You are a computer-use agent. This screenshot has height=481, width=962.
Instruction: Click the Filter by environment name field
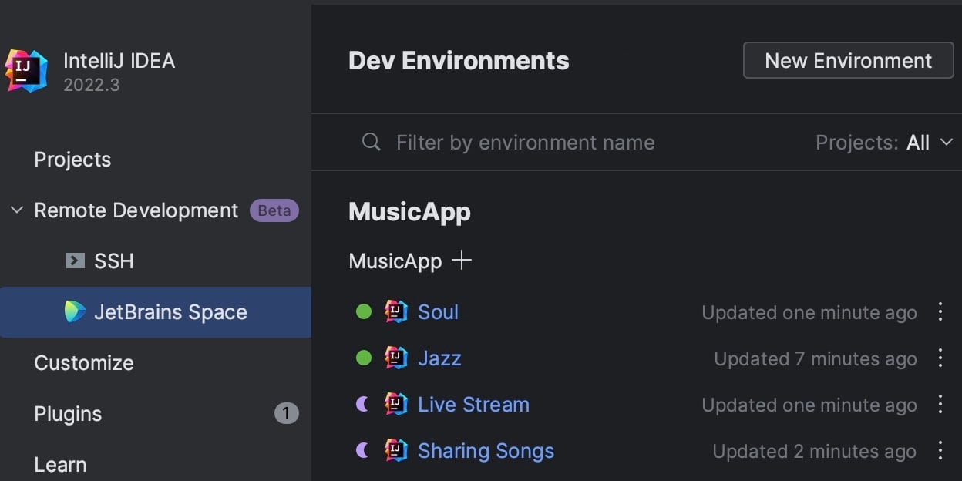coord(525,142)
